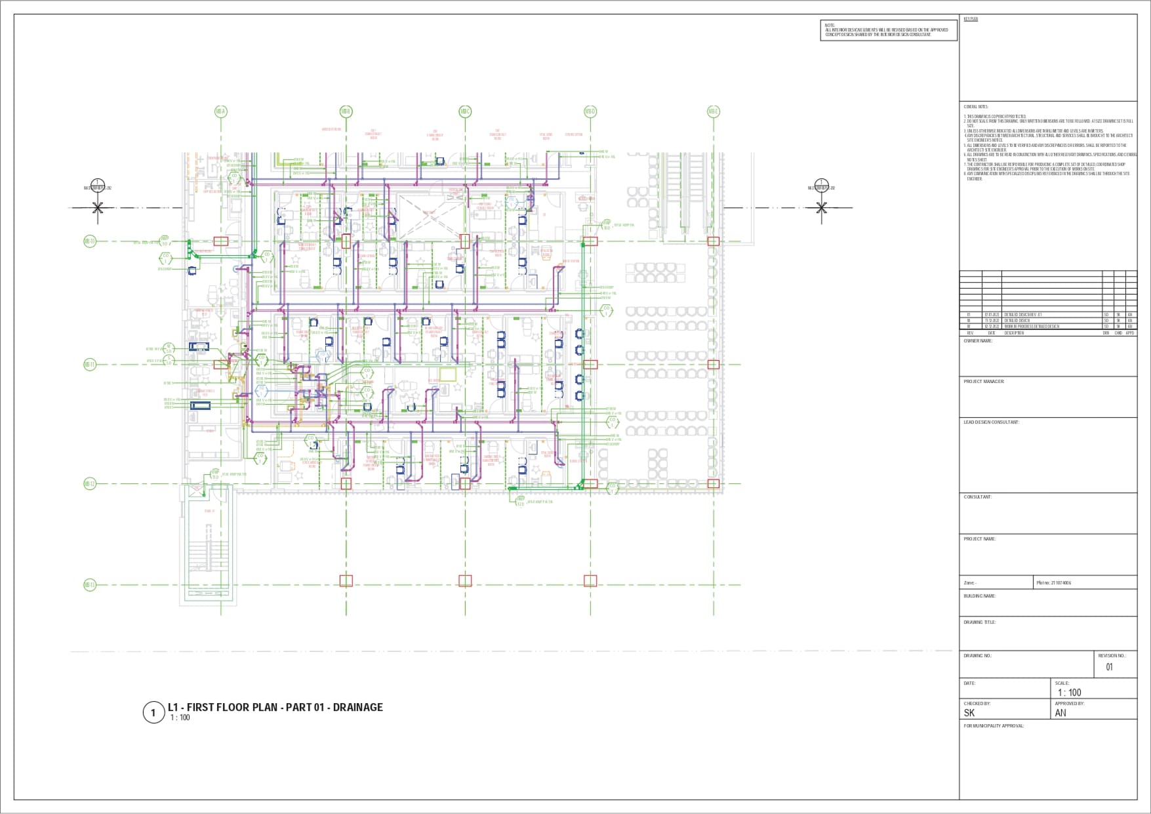Image resolution: width=1151 pixels, height=814 pixels.
Task: Select the MB-11 row grid bubble
Action: click(90, 365)
